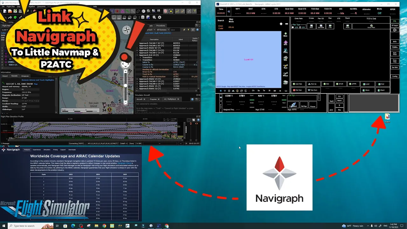Open the Freq icon in Pilot2ATC
Viewport: 407px width, 229px height.
(x=286, y=51)
